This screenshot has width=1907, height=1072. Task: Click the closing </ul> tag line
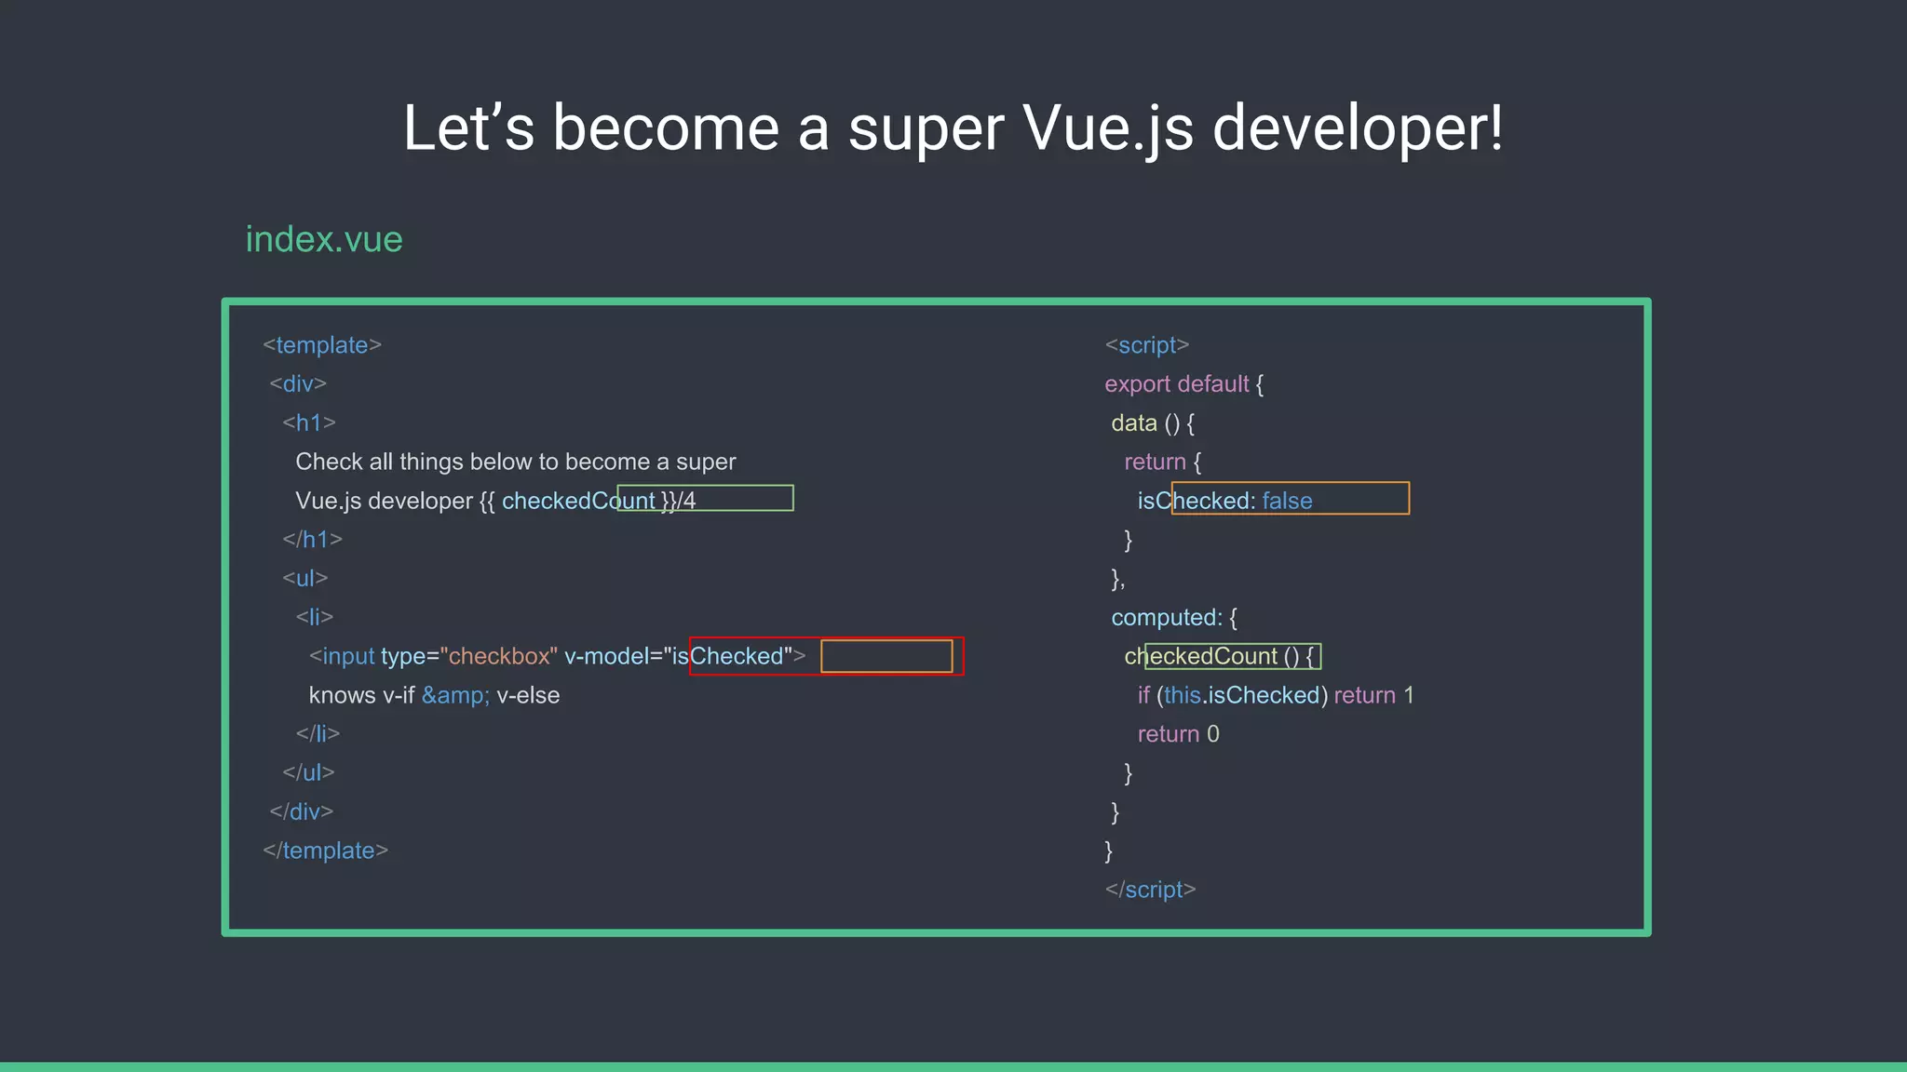pos(308,772)
